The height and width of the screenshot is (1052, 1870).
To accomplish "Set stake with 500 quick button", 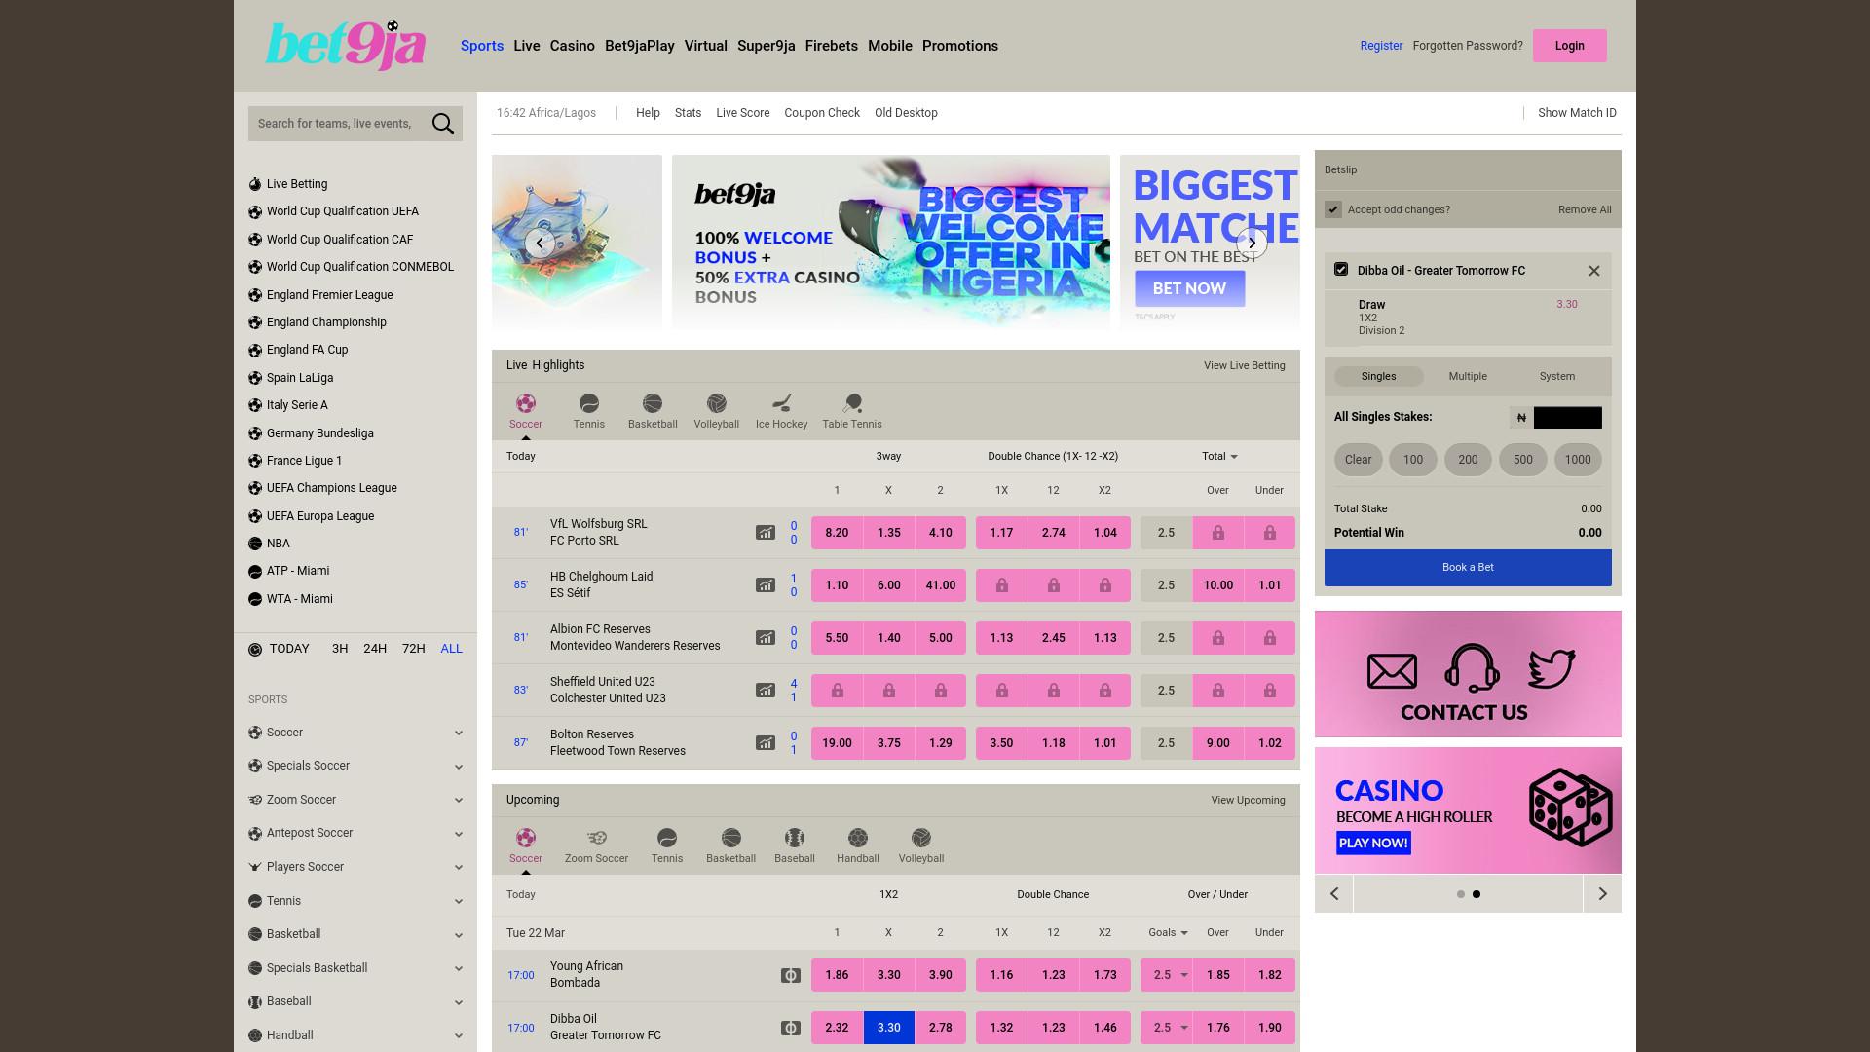I will click(1523, 460).
